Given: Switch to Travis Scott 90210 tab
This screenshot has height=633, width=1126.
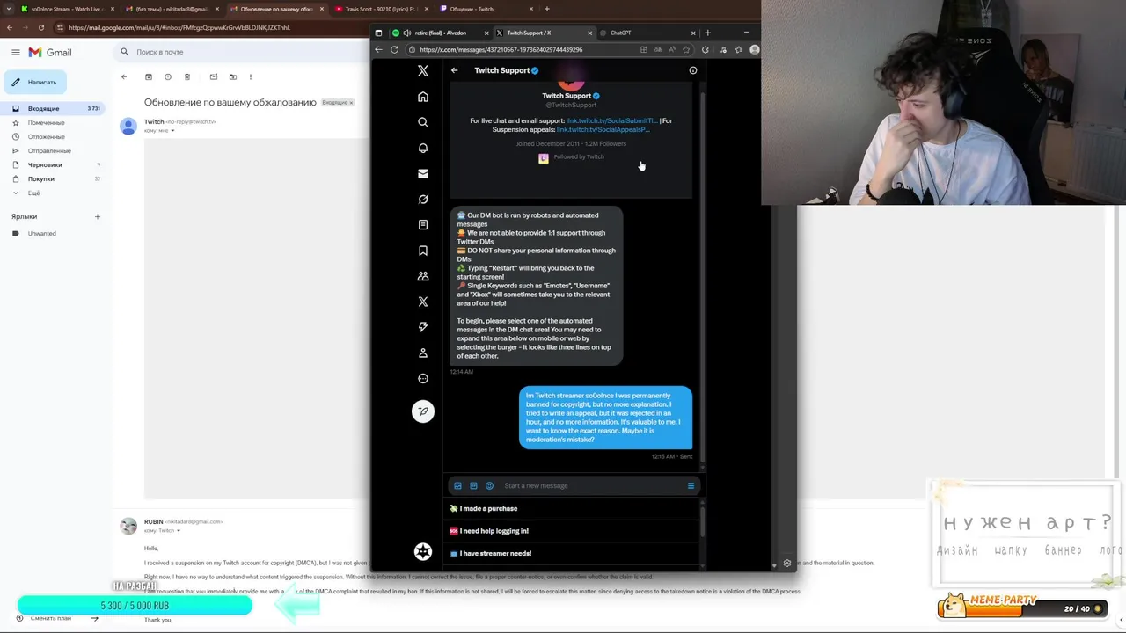Looking at the screenshot, I should (380, 9).
